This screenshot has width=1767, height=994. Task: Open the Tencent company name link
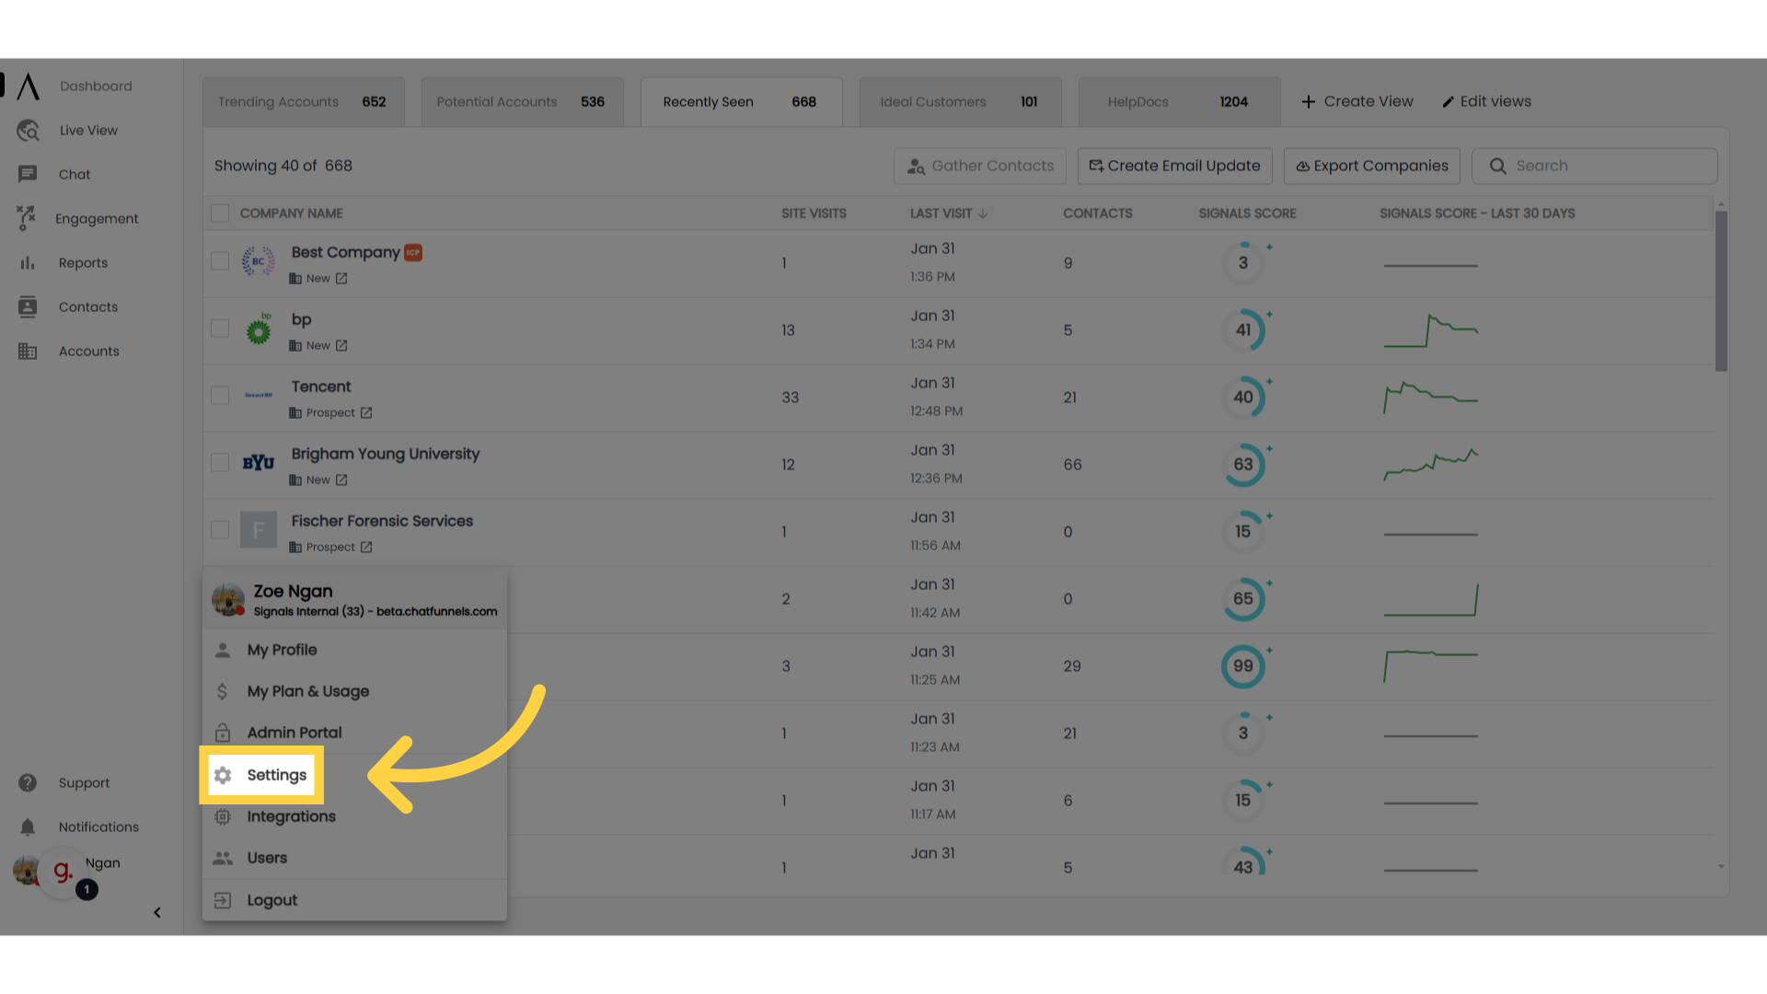[x=321, y=387]
